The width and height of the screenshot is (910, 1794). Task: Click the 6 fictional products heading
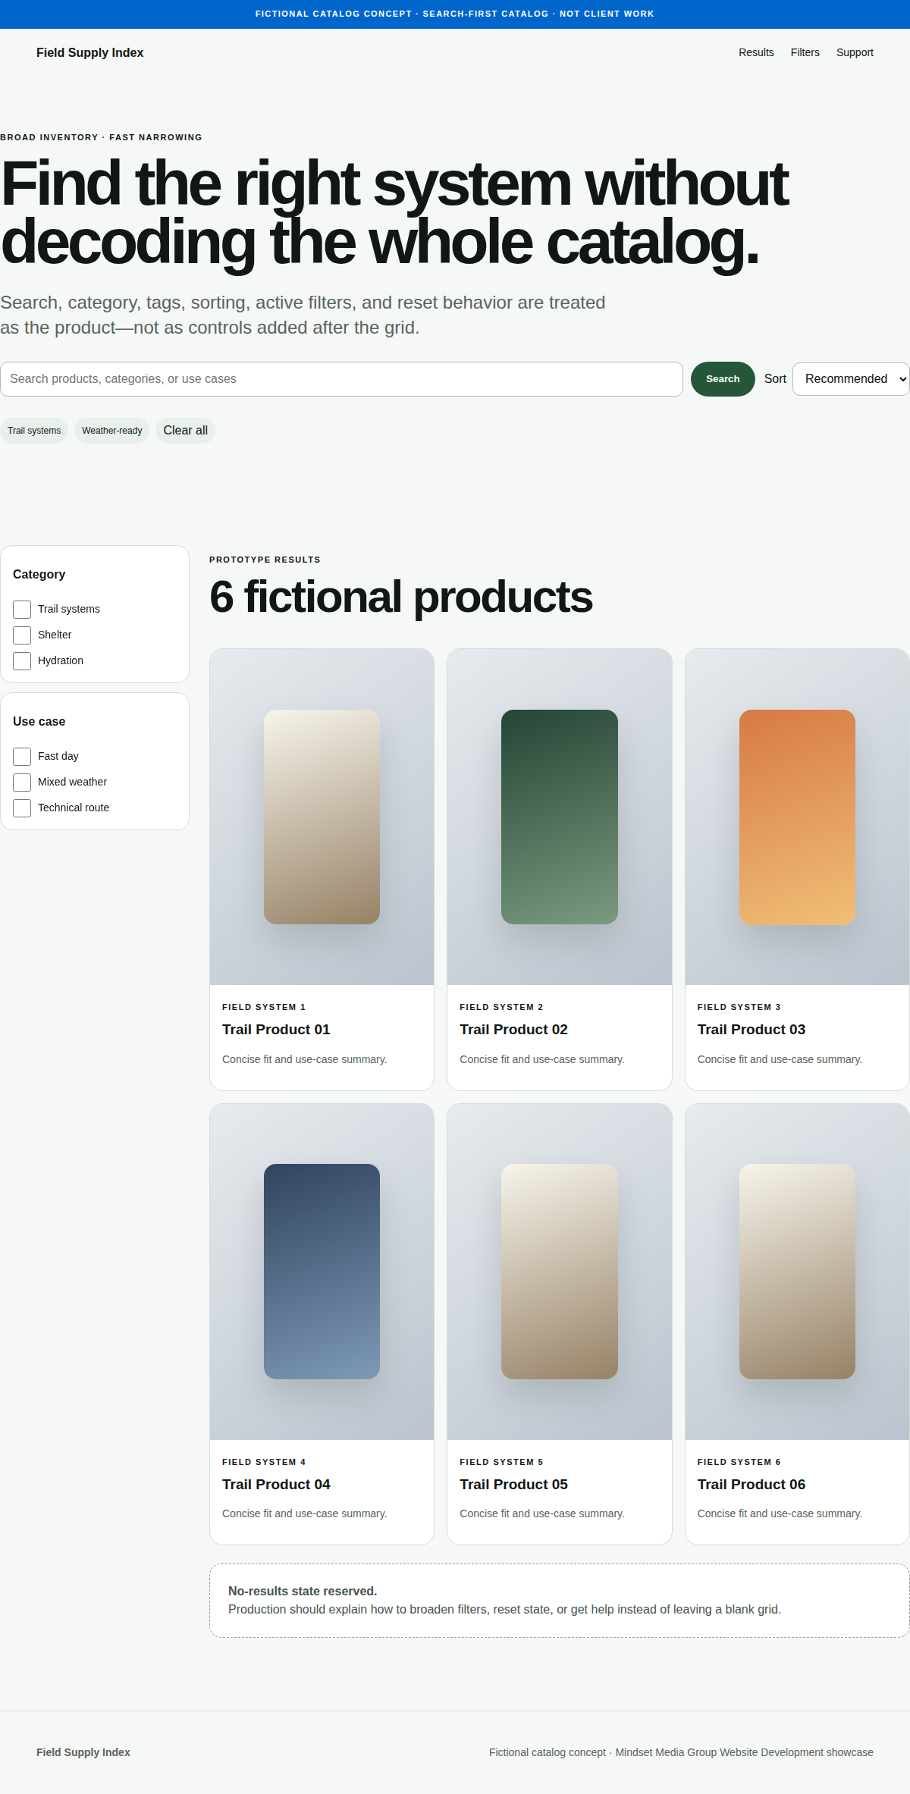[400, 597]
